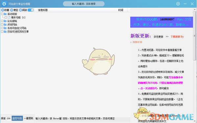197x123 pixels.
Task: Select the 活动线报 tree node label
Action: [12, 14]
